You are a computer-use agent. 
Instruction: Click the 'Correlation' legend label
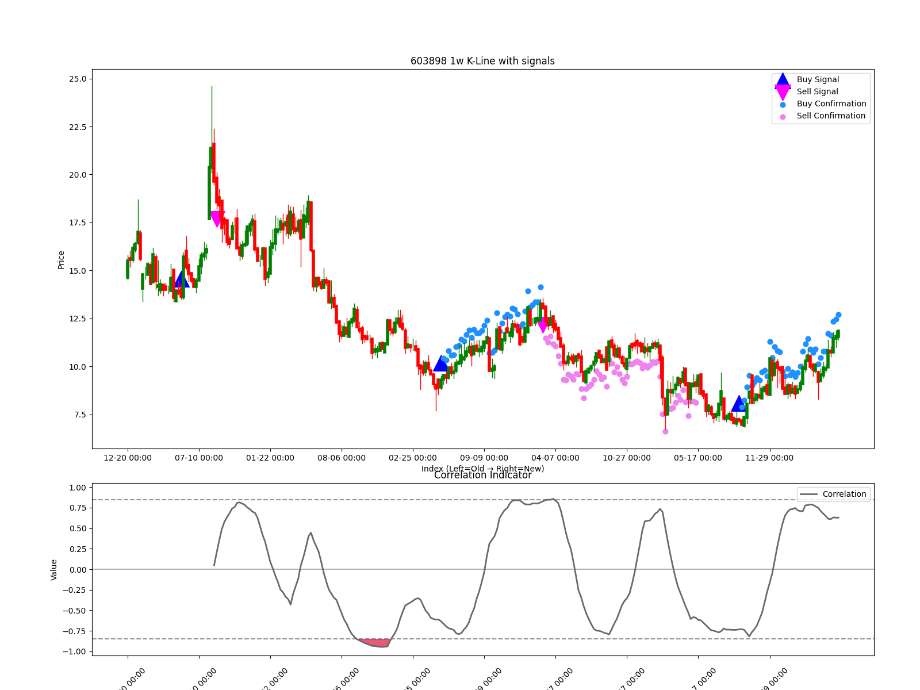[x=844, y=494]
